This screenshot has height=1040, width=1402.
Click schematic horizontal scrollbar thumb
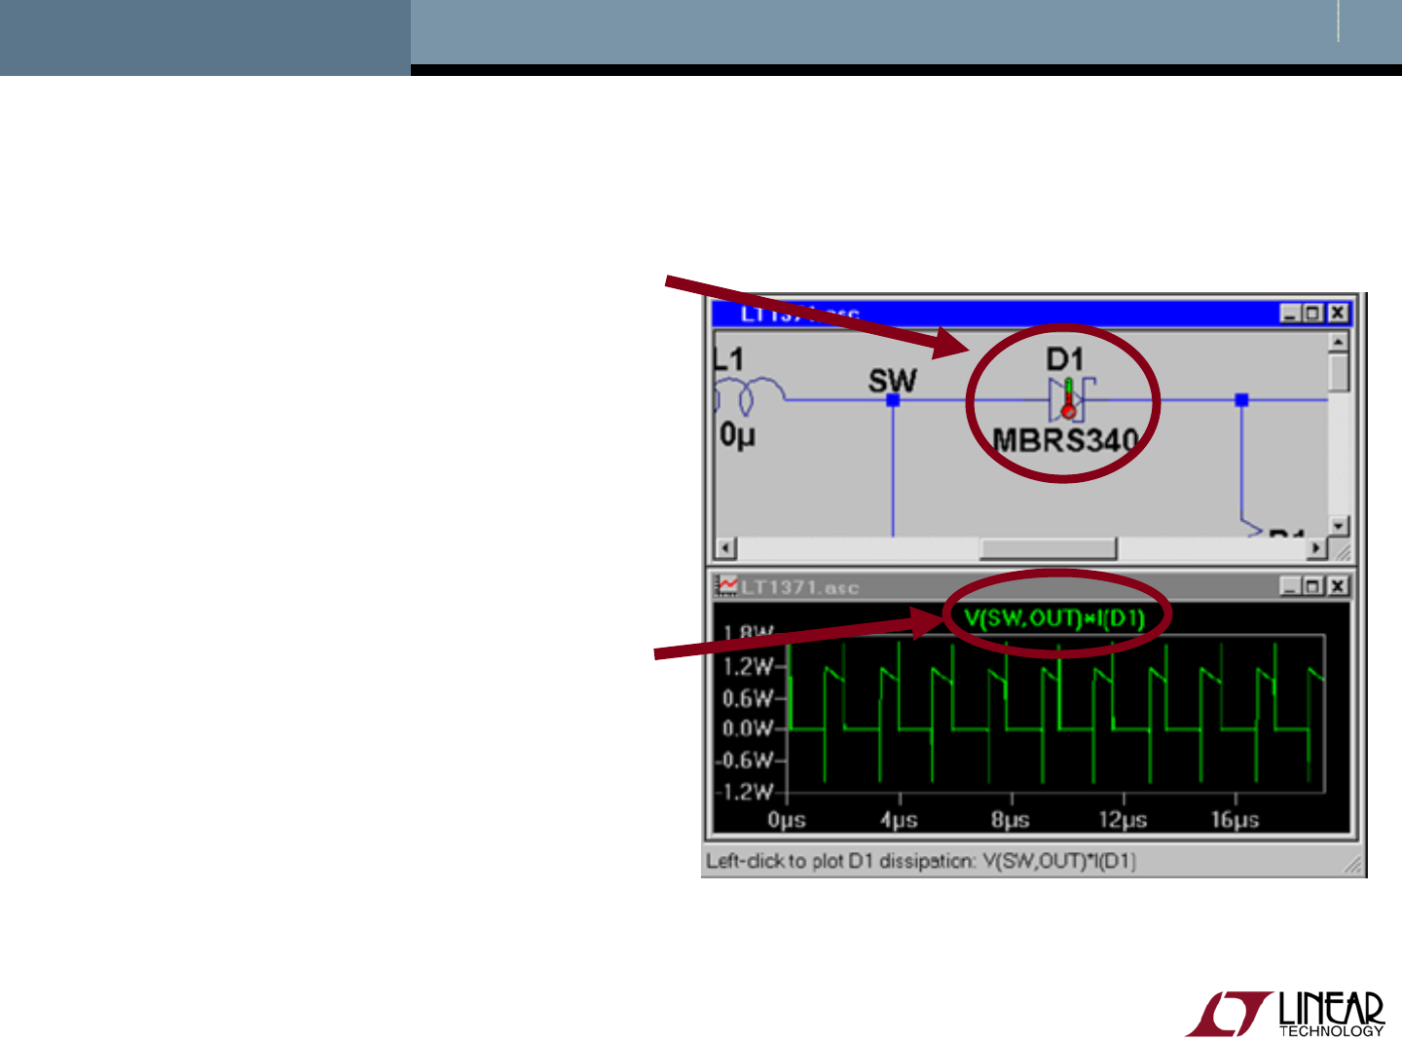pyautogui.click(x=1048, y=548)
